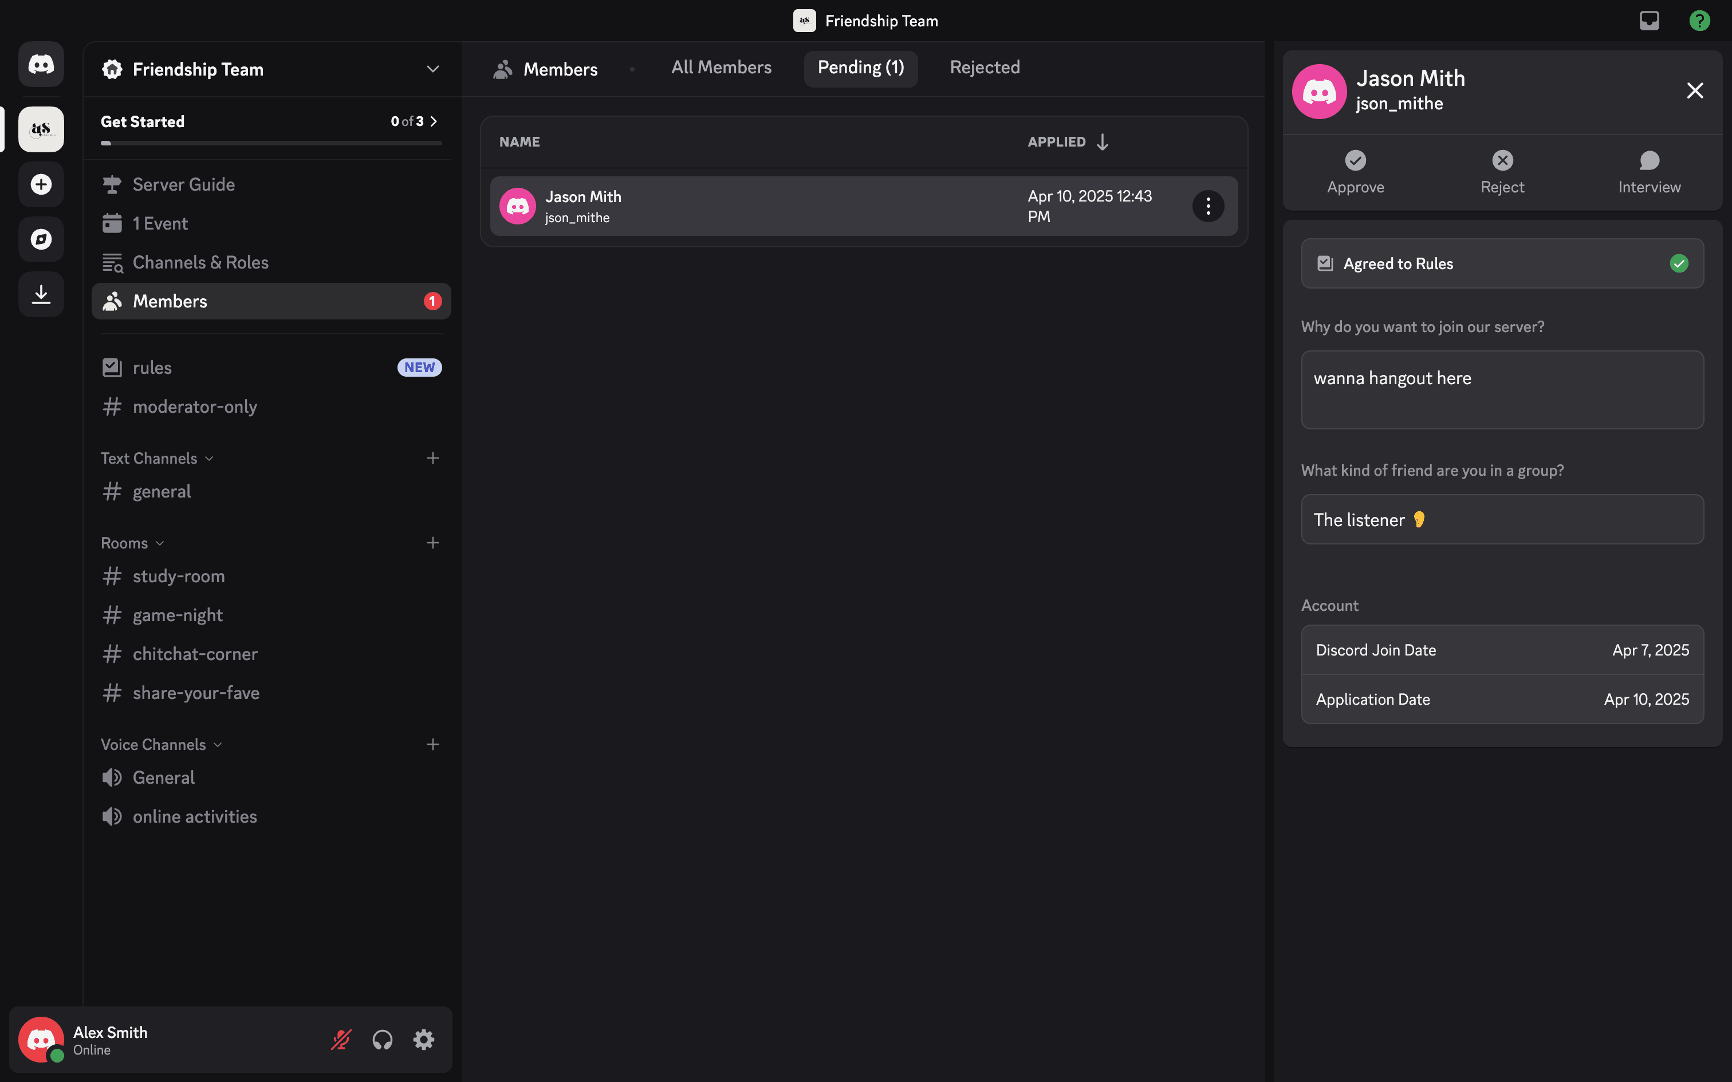The width and height of the screenshot is (1732, 1082).
Task: Reject Jason Mith's application
Action: tap(1502, 172)
